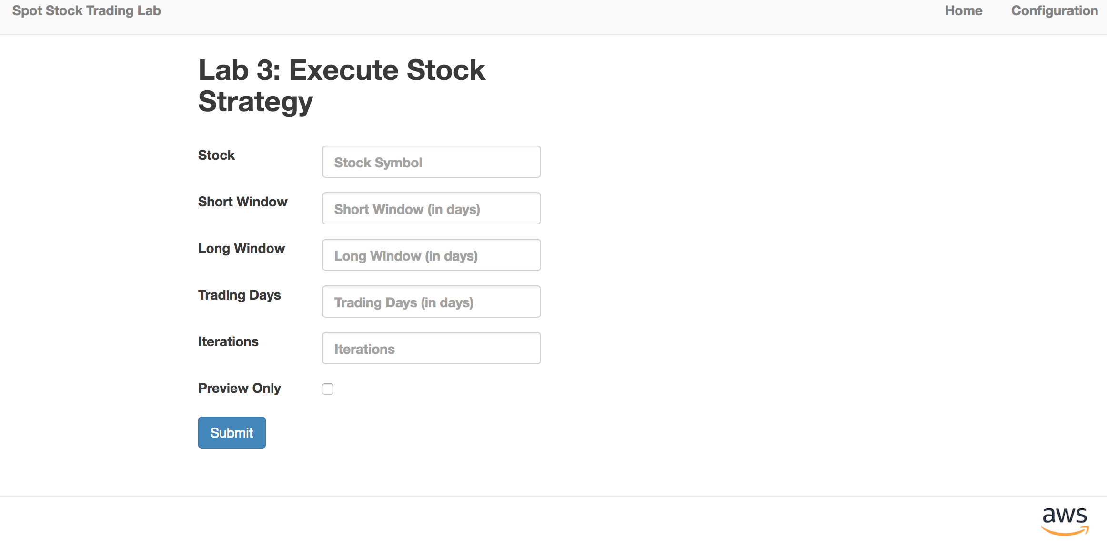
Task: Click the Iterations input field
Action: click(x=432, y=348)
